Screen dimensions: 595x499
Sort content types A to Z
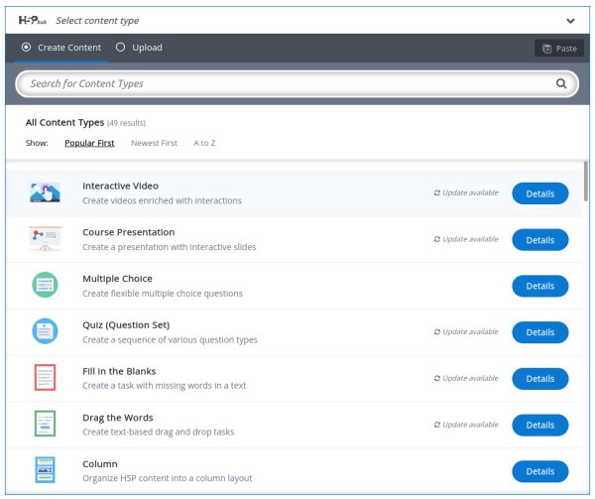click(x=204, y=143)
